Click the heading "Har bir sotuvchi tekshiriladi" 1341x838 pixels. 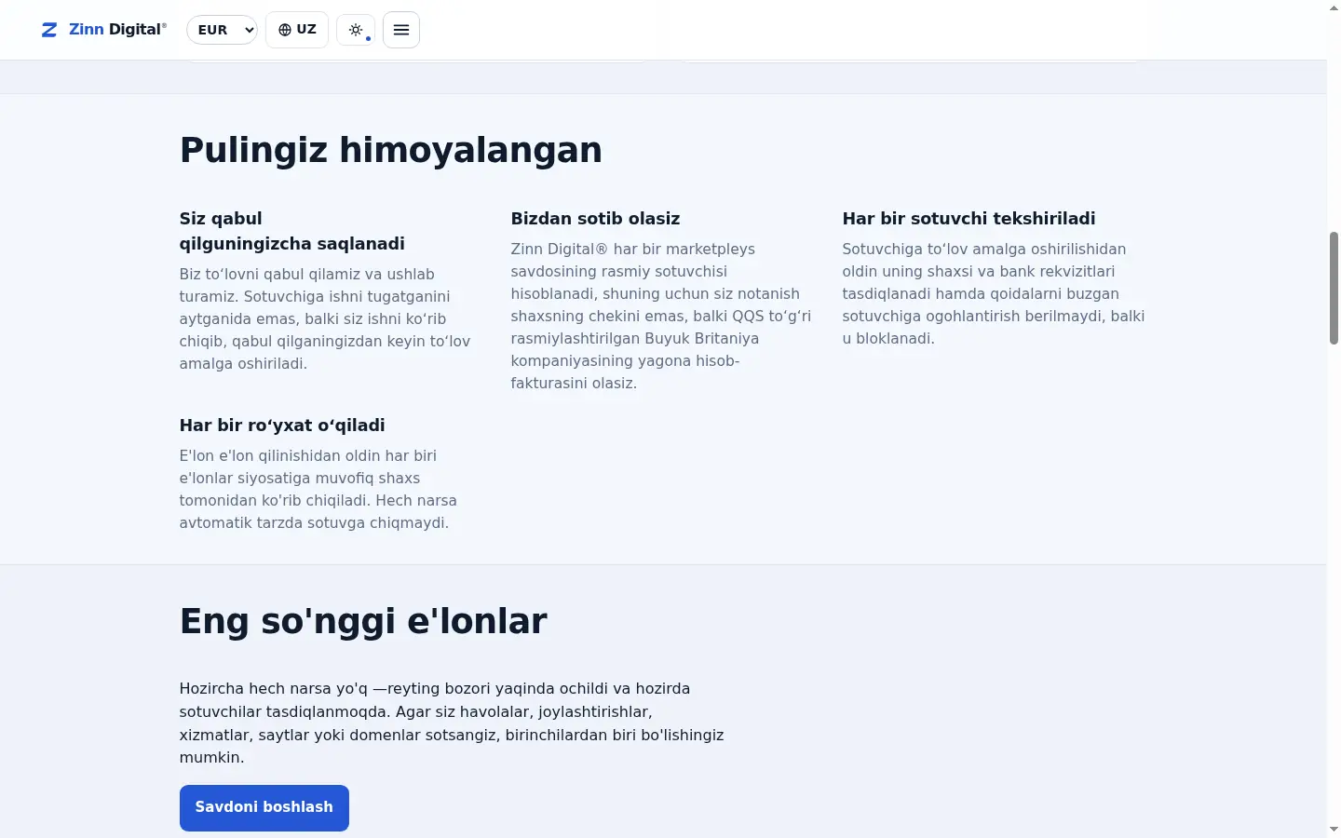pyautogui.click(x=968, y=219)
